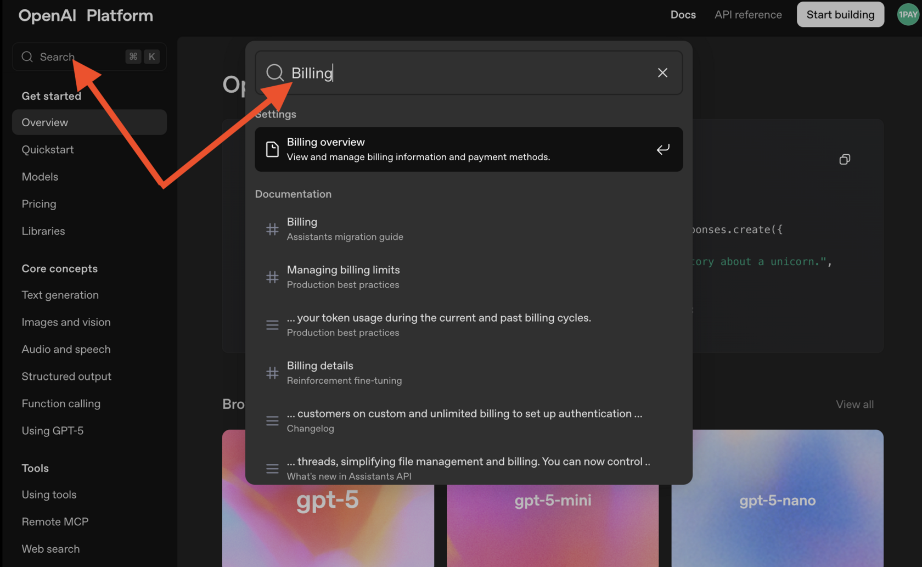The image size is (922, 567).
Task: Open Using GPT-5 page
Action: [53, 431]
